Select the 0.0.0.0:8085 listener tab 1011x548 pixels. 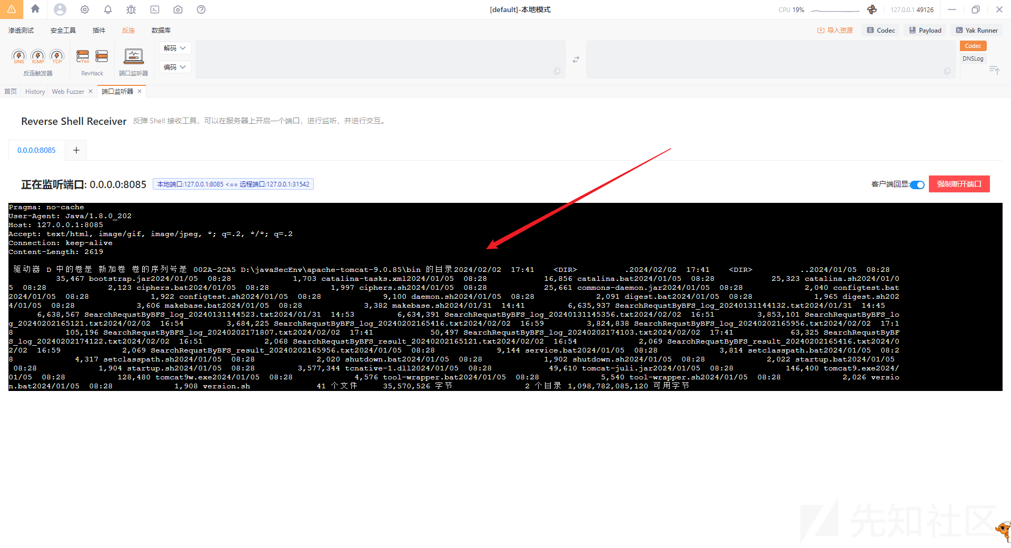coord(36,150)
